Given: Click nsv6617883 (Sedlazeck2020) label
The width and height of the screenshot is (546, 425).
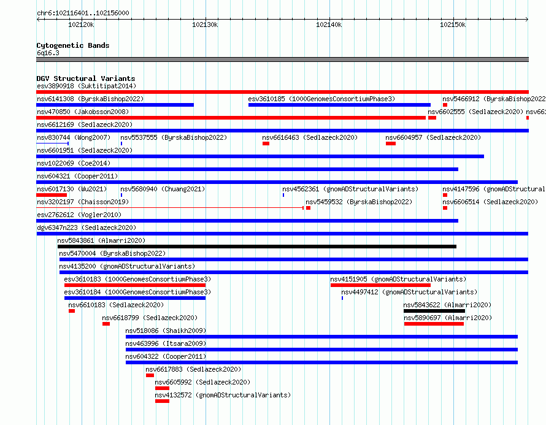Looking at the screenshot, I should coord(193,369).
